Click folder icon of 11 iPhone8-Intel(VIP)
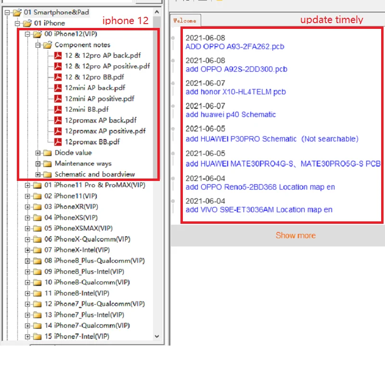This screenshot has width=385, height=385. point(38,294)
